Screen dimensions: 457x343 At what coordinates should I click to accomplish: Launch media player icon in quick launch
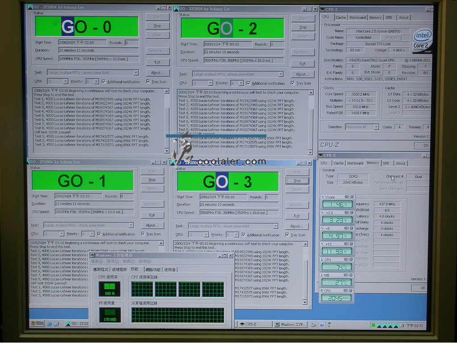(x=57, y=324)
